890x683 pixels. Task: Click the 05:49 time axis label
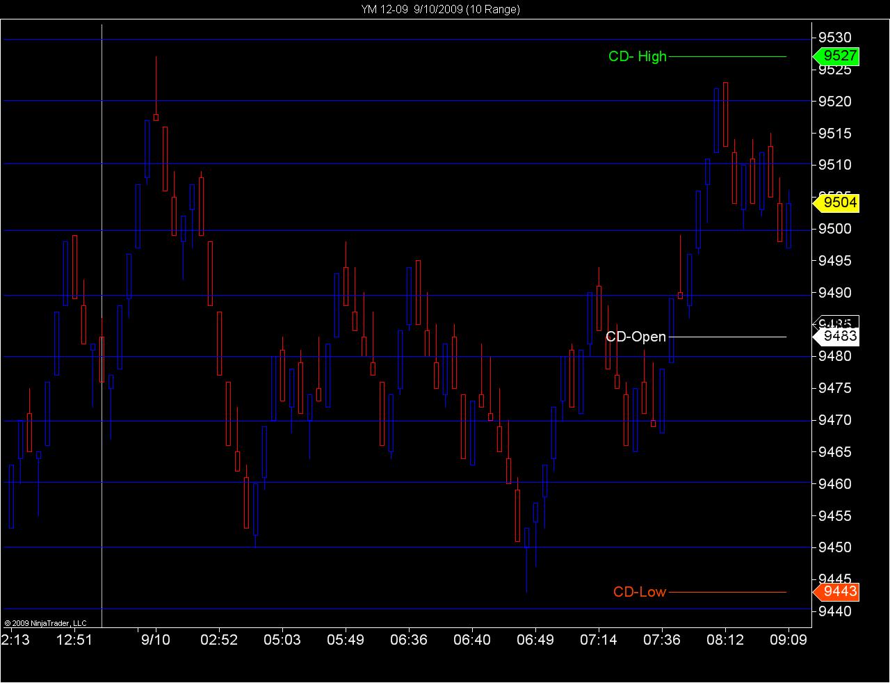point(346,639)
